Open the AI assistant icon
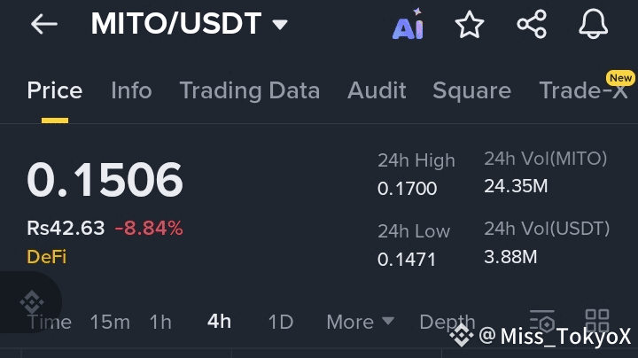Screen dimensions: 638x358 click(x=408, y=26)
